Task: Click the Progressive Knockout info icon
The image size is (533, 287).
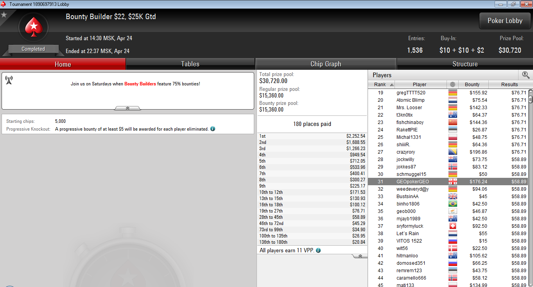Action: [x=213, y=129]
